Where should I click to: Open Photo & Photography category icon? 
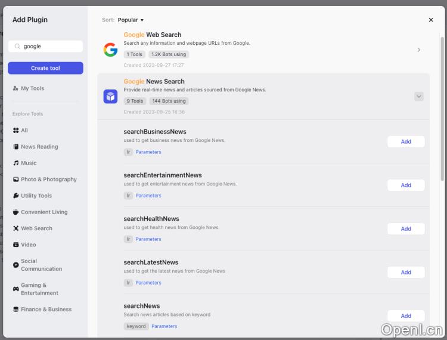(x=16, y=180)
